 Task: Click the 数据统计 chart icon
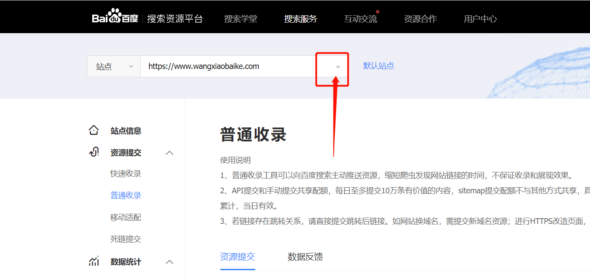pos(94,261)
